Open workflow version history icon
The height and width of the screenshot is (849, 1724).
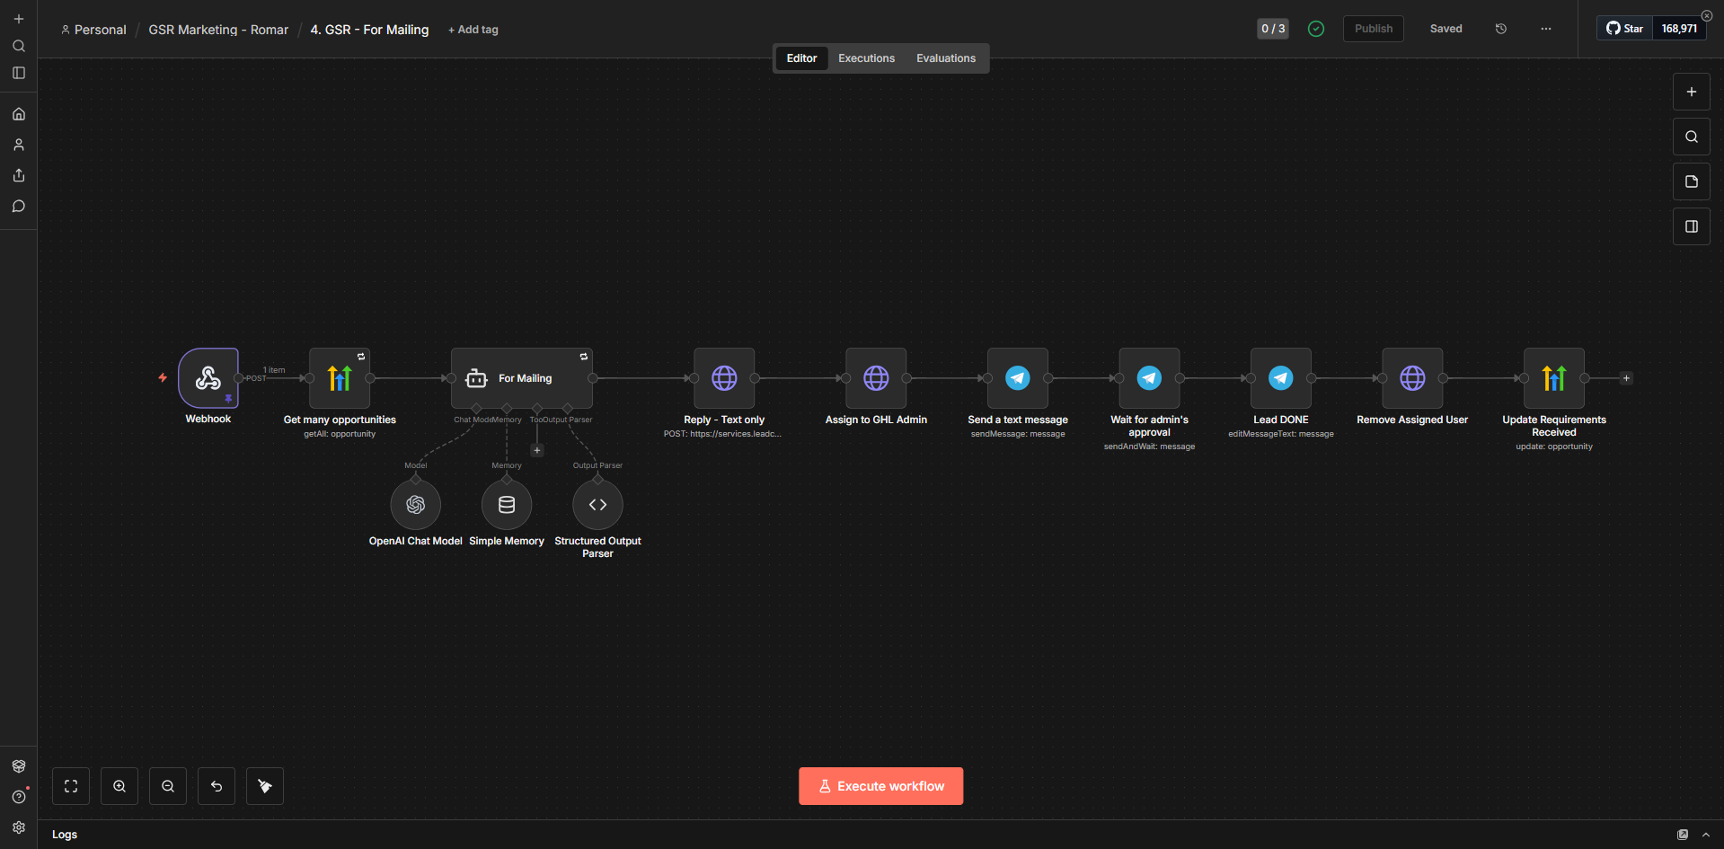(x=1500, y=29)
